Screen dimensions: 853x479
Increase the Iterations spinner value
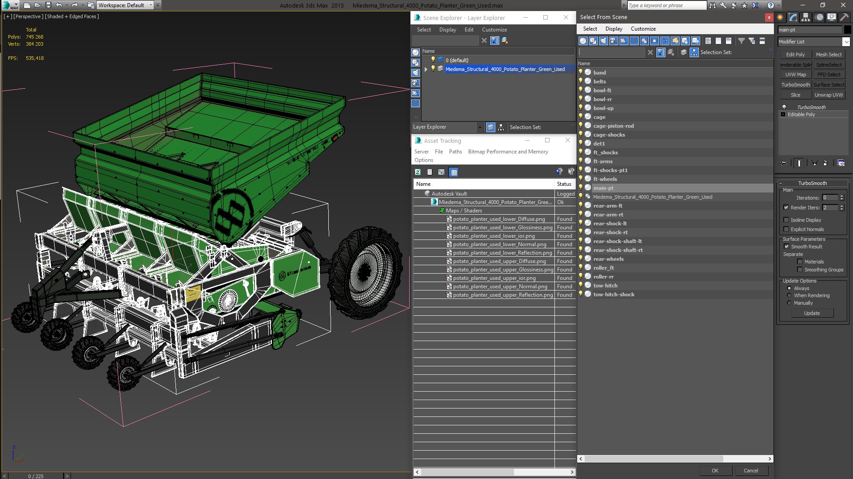coord(842,196)
